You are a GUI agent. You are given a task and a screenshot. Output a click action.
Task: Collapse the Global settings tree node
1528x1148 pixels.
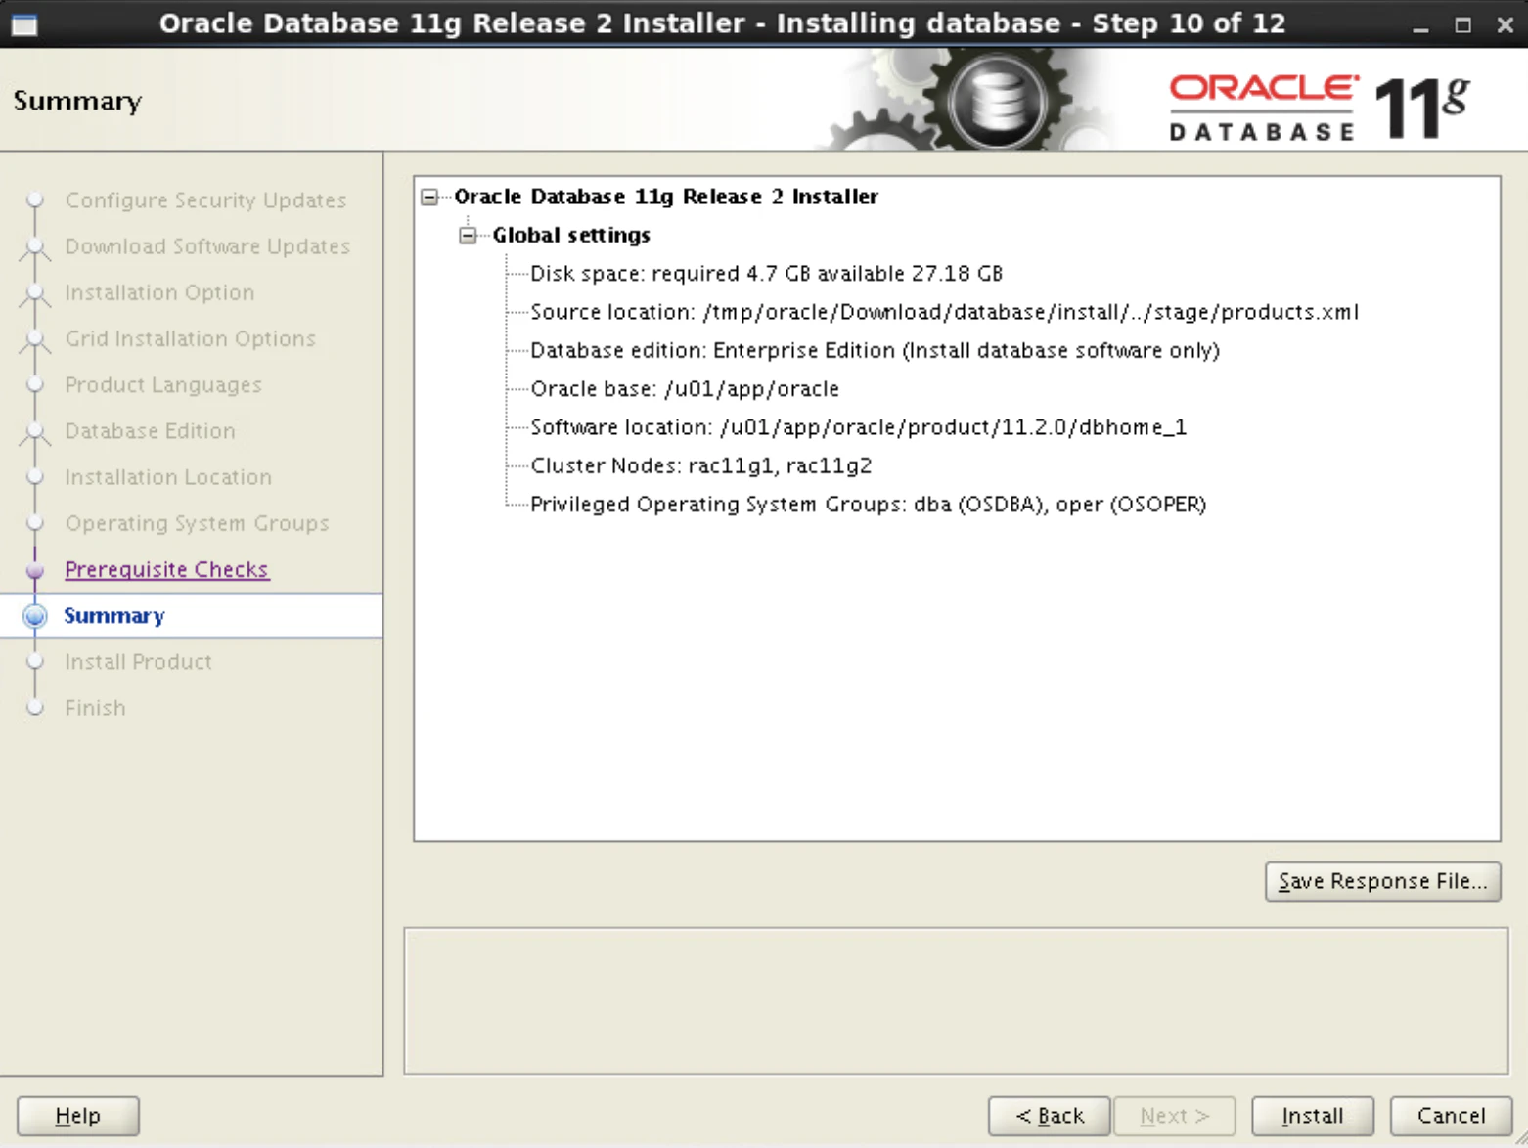click(x=468, y=236)
